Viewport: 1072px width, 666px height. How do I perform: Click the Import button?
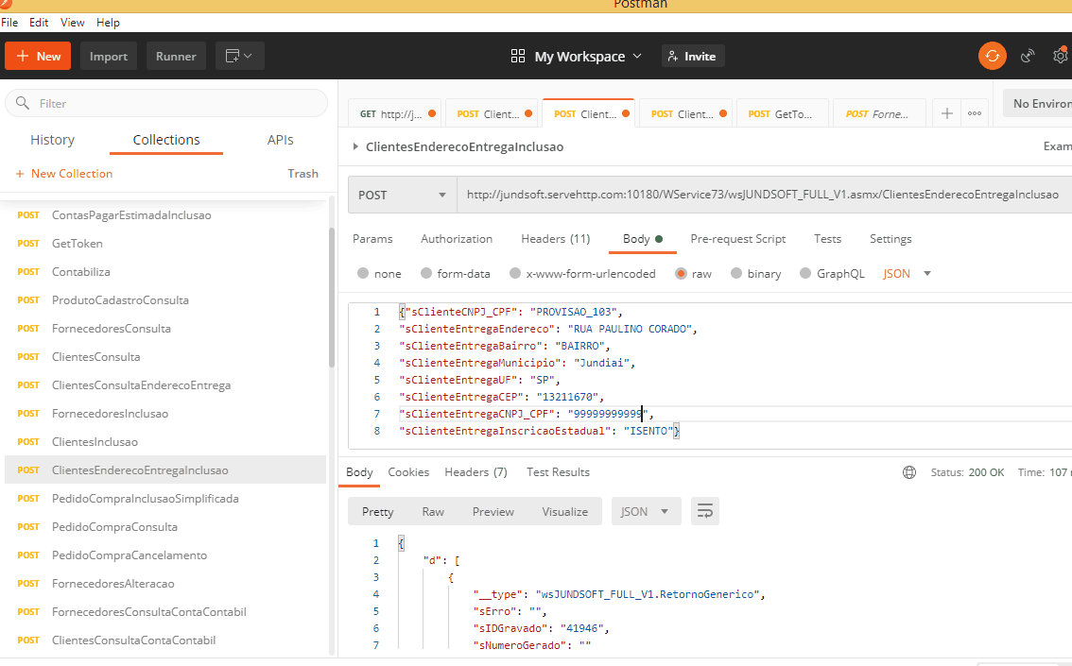(109, 57)
